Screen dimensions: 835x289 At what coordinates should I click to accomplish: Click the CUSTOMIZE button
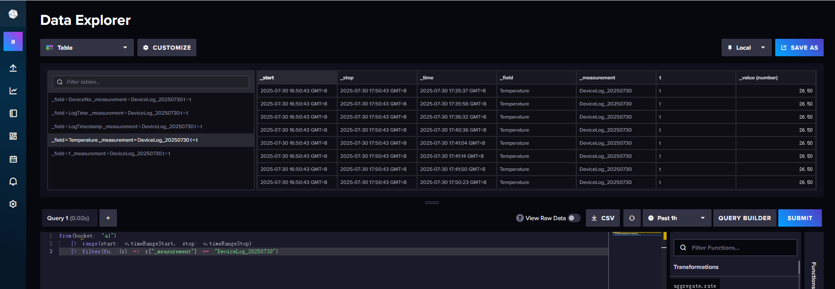click(167, 48)
